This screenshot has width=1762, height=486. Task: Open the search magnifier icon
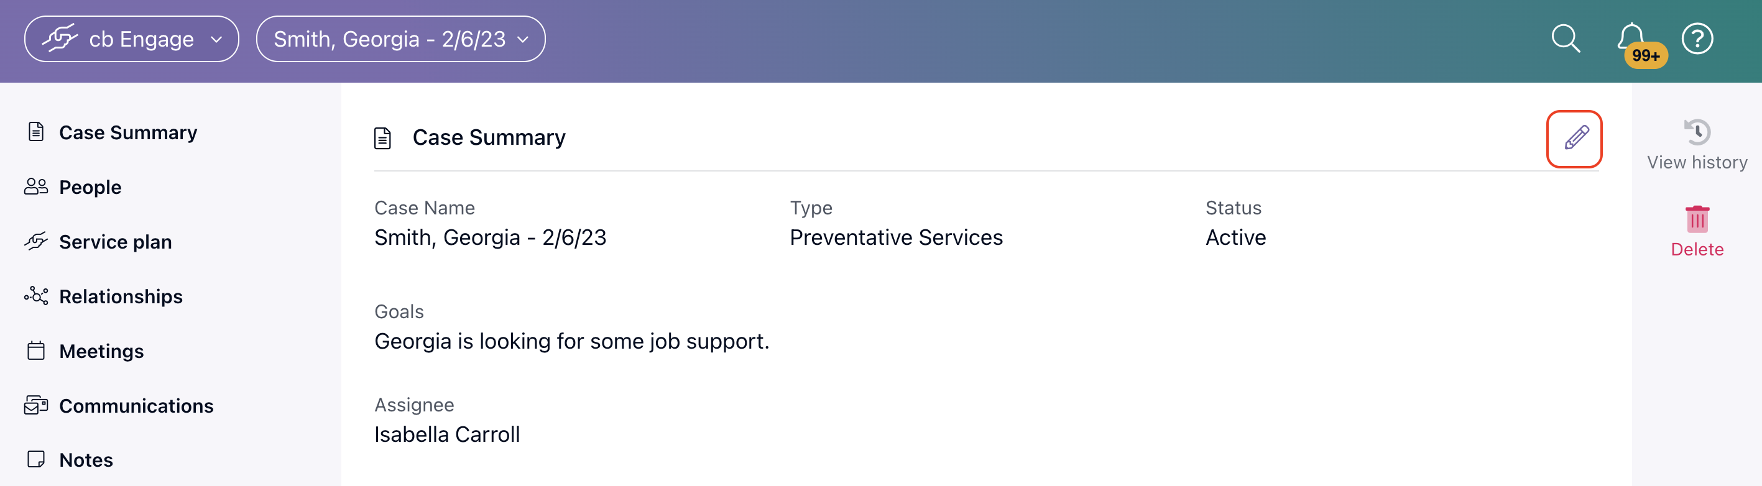1566,39
